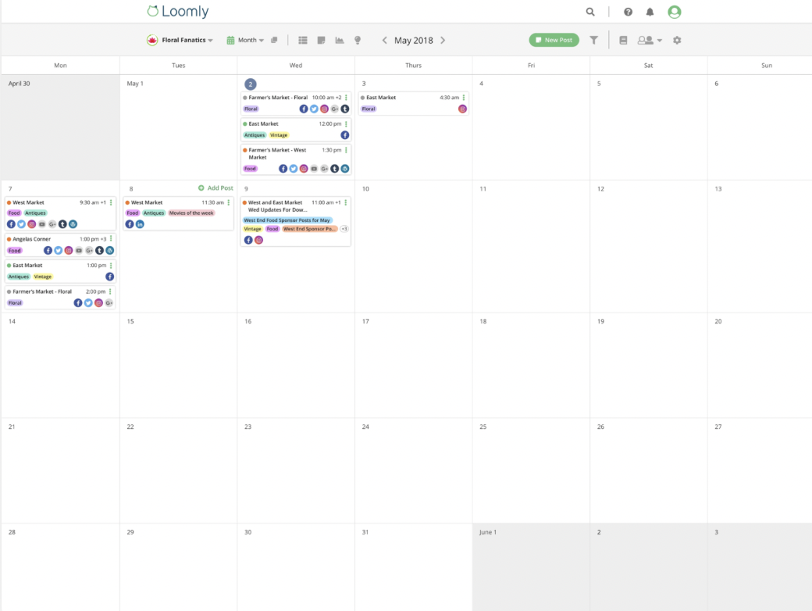
Task: Click Floral label on May 3 East Market post
Action: (369, 109)
